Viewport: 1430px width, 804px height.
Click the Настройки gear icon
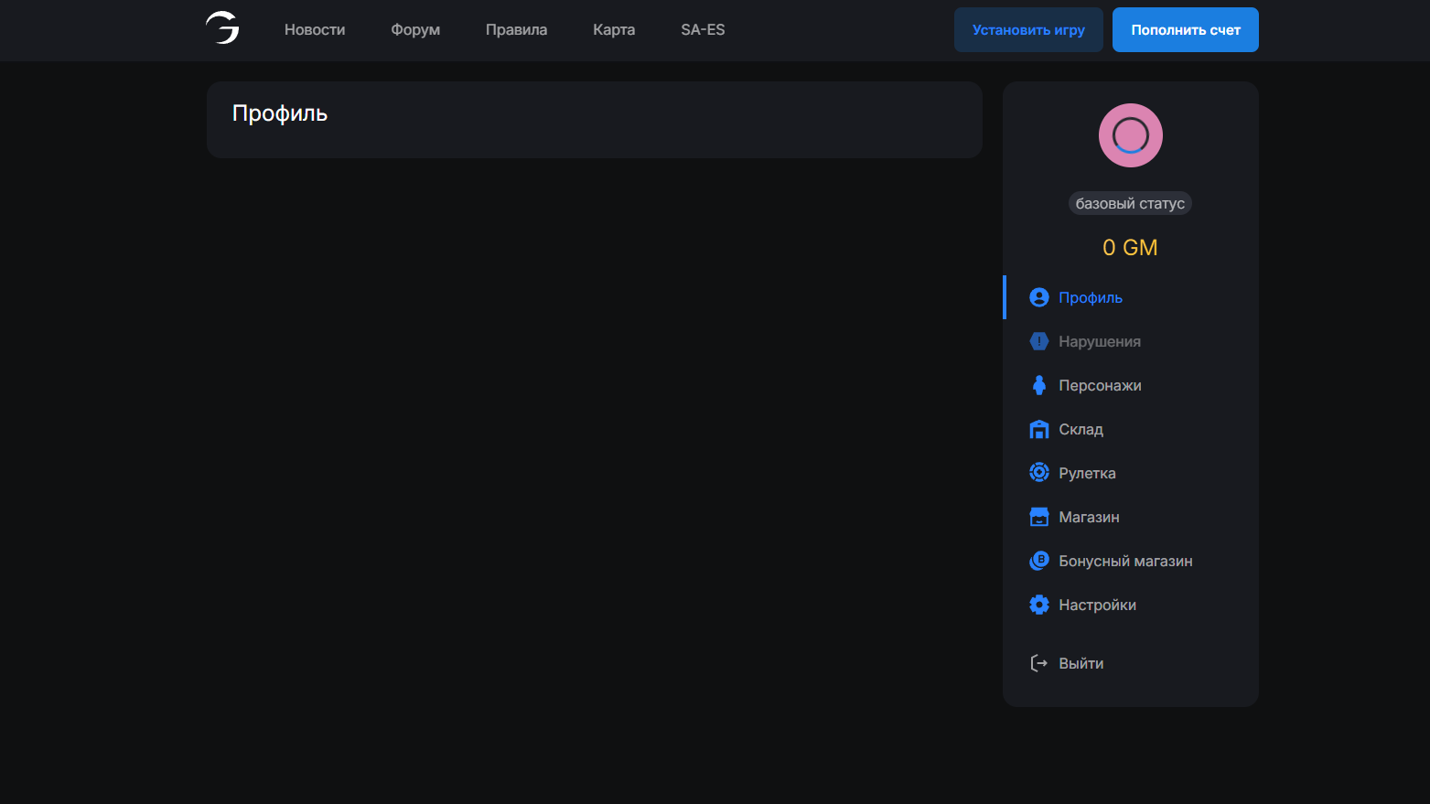[1038, 605]
